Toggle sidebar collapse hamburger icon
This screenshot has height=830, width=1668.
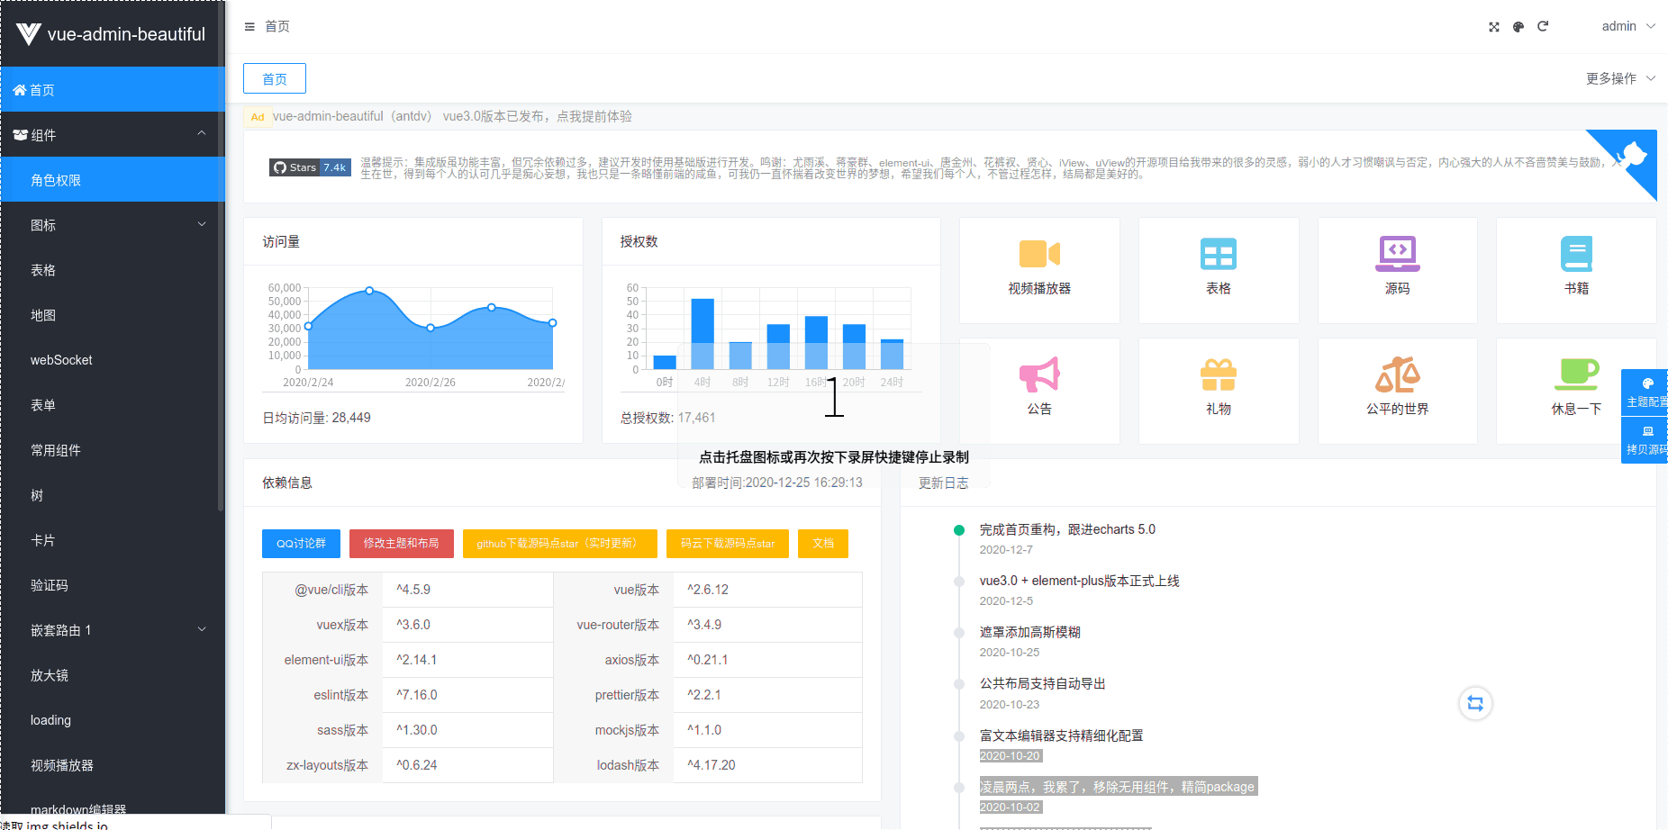click(249, 27)
